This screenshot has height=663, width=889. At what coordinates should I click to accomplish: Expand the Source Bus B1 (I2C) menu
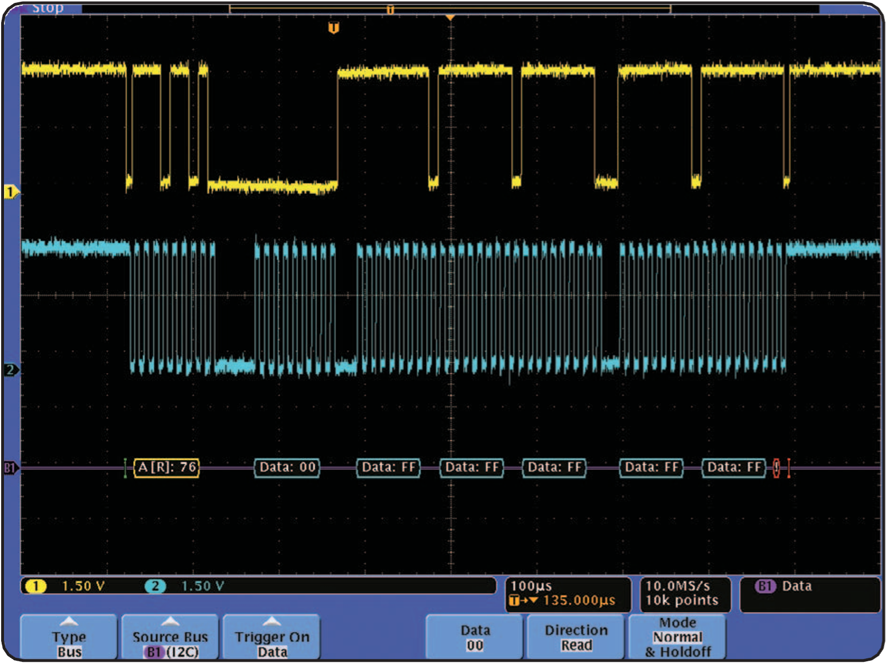(170, 637)
